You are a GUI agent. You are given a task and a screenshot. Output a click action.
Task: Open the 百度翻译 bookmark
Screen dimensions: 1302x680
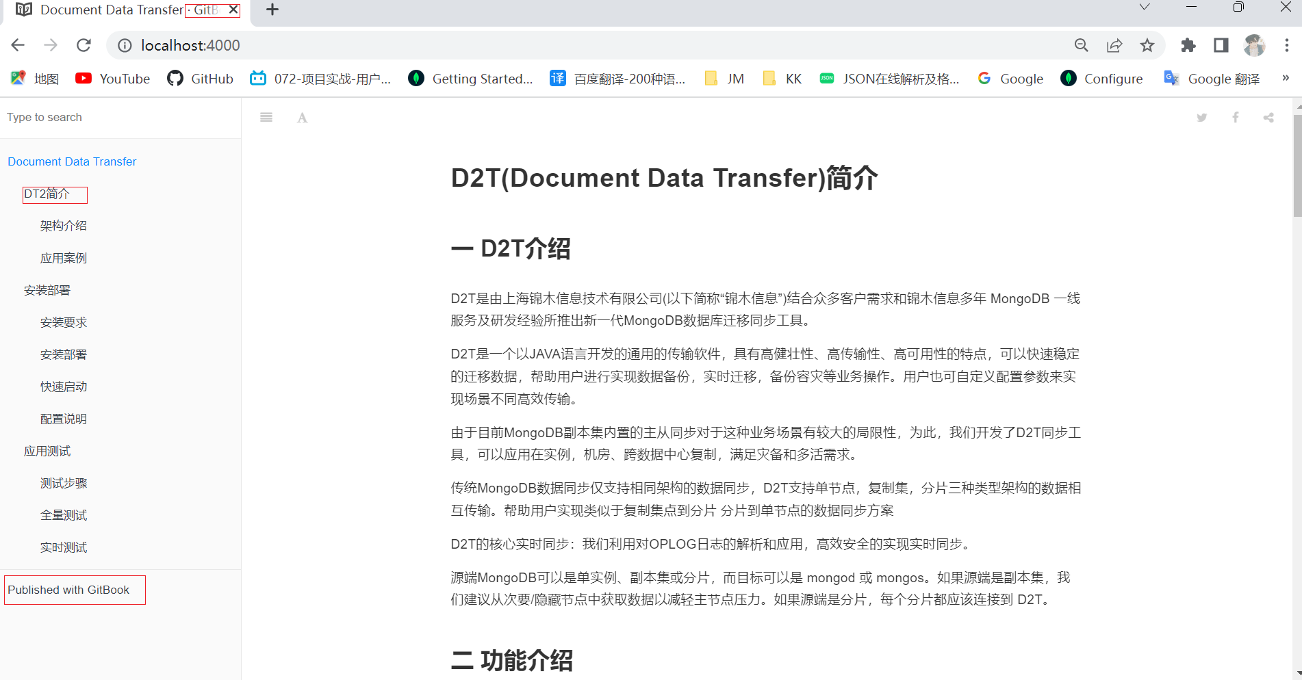point(618,79)
